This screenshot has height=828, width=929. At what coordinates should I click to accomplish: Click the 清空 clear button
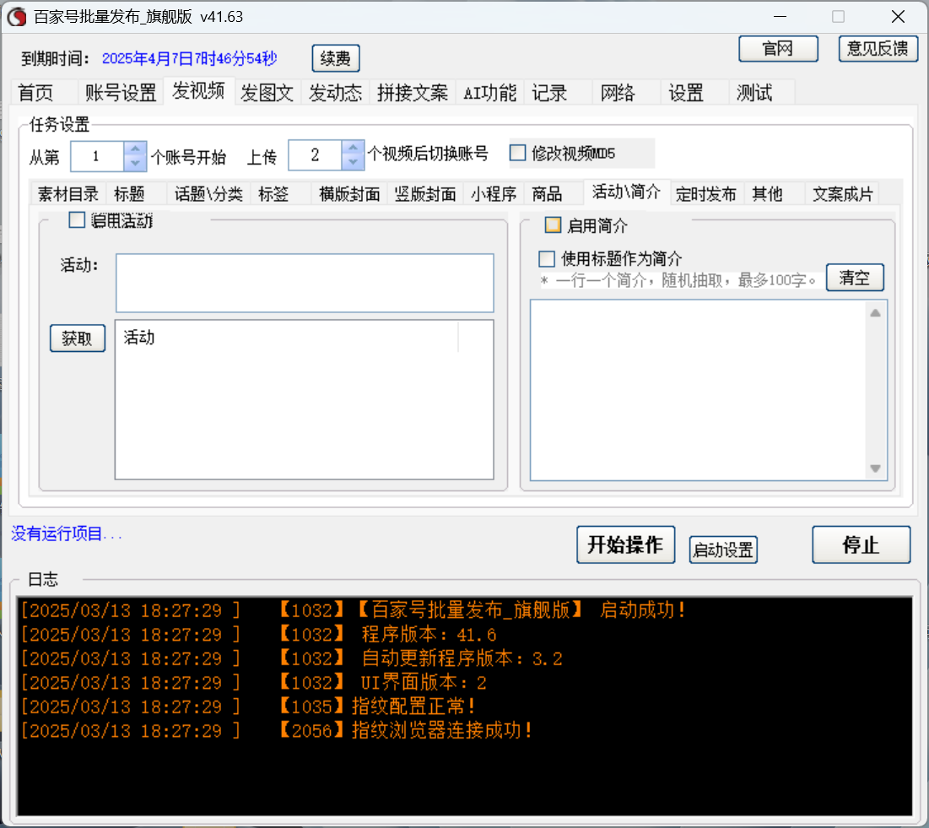[x=855, y=278]
